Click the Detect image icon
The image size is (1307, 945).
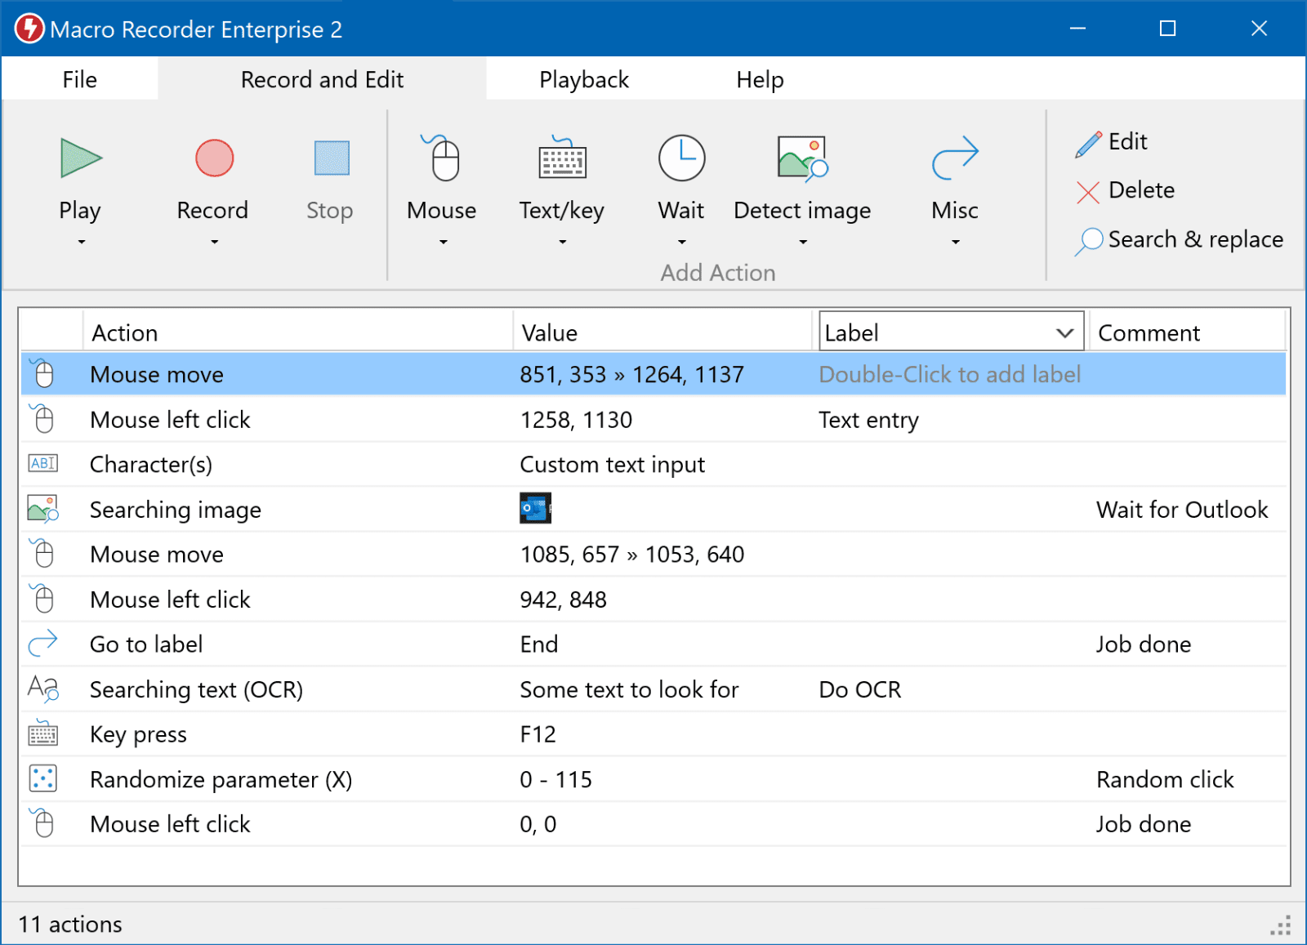pyautogui.click(x=801, y=160)
